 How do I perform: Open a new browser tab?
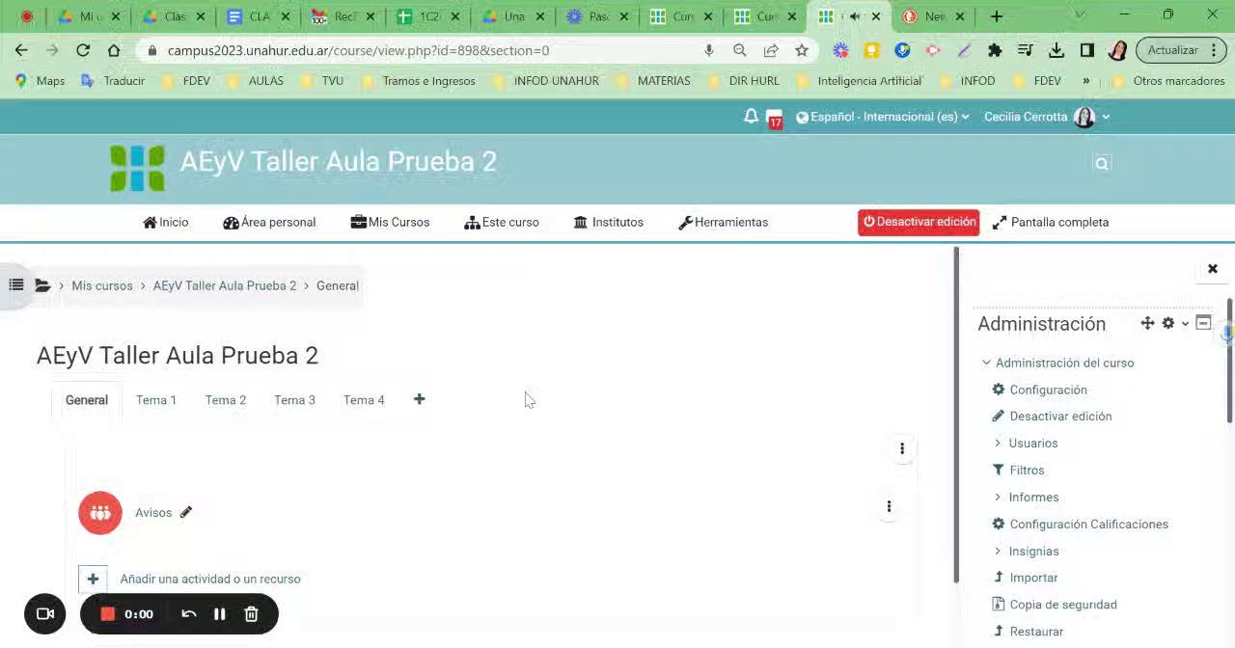pyautogui.click(x=997, y=16)
